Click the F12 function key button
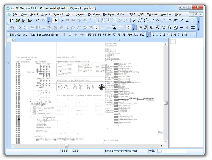The height and width of the screenshot is (160, 212). tap(142, 35)
